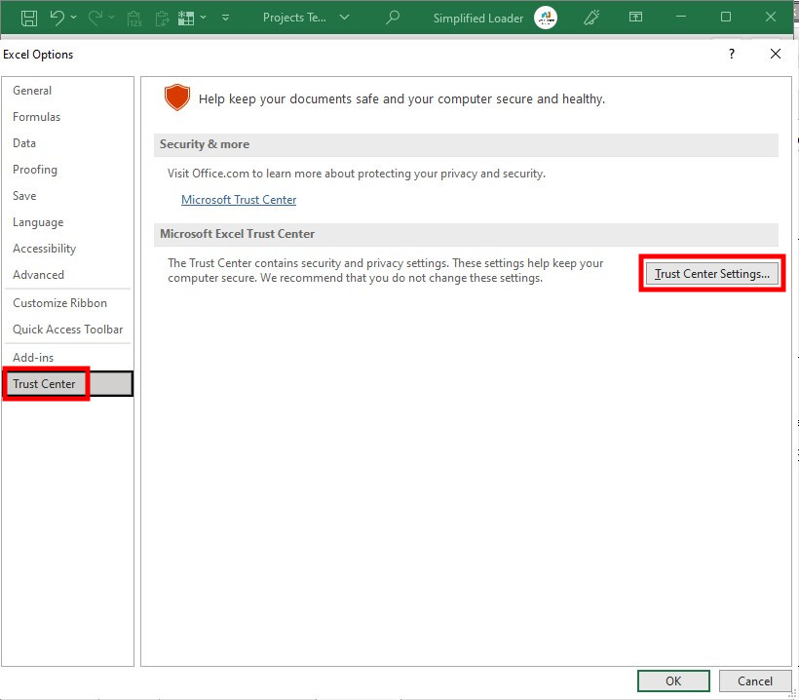The height and width of the screenshot is (700, 799).
Task: Click the Save icon in Quick Access Toolbar
Action: coord(28,18)
